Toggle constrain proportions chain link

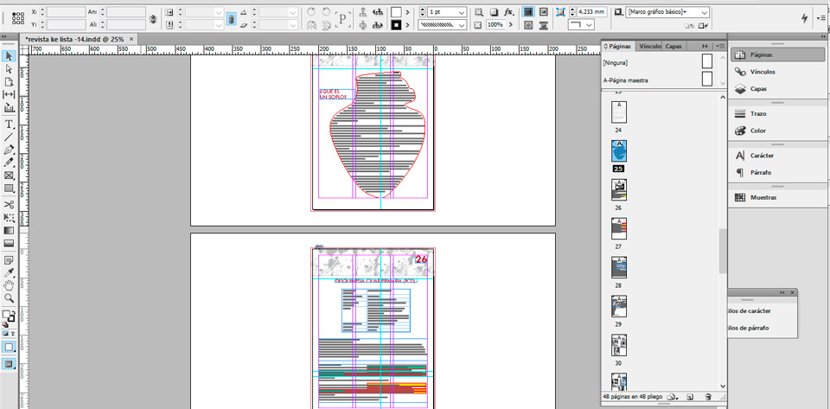tap(231, 19)
